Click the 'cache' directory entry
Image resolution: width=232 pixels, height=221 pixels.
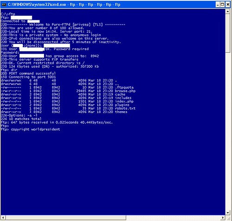click(120, 95)
